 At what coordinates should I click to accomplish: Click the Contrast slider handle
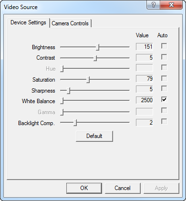95,58
